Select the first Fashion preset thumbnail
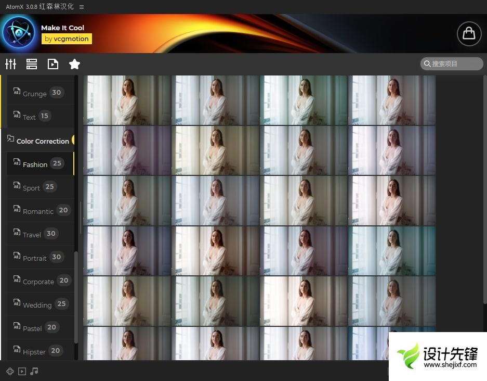This screenshot has height=381, width=487. pyautogui.click(x=127, y=100)
